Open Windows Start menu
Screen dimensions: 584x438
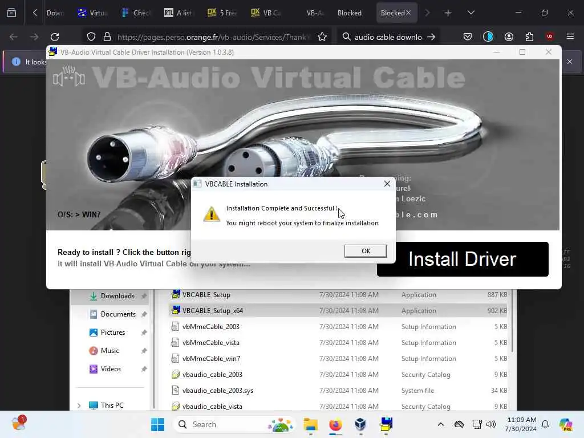point(157,424)
